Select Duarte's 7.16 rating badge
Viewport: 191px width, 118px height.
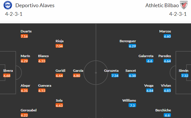(24, 36)
